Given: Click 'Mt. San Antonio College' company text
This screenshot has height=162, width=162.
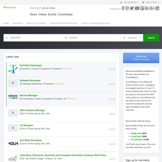Looking at the screenshot, I should click(33, 158).
